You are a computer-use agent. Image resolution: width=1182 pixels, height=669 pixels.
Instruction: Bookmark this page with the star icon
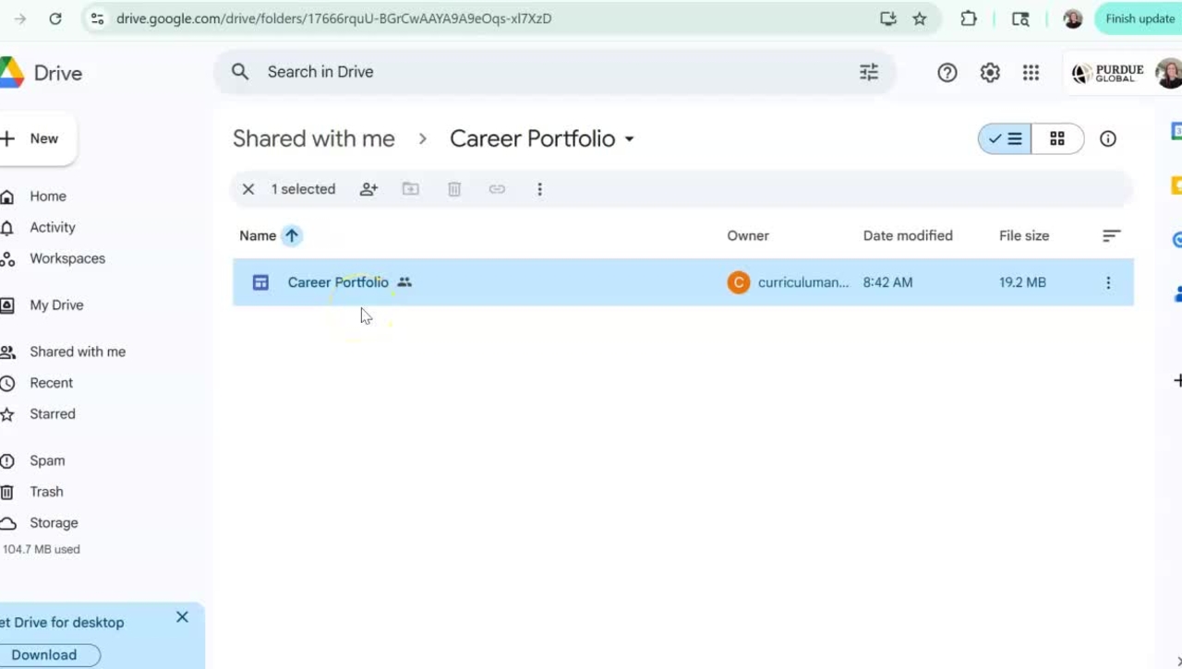pyautogui.click(x=920, y=18)
